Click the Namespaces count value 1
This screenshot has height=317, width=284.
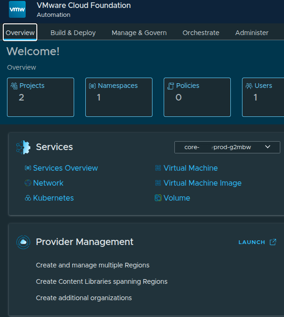click(x=99, y=97)
